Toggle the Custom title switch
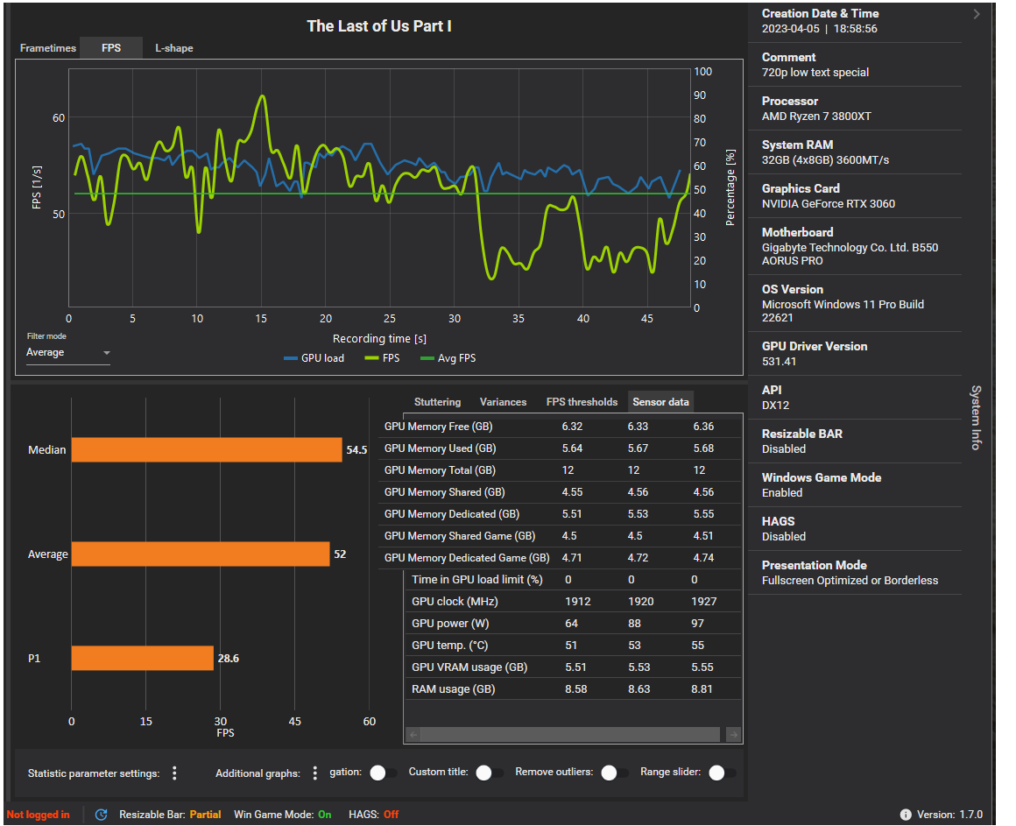Screen dimensions: 1016x826 pyautogui.click(x=490, y=773)
